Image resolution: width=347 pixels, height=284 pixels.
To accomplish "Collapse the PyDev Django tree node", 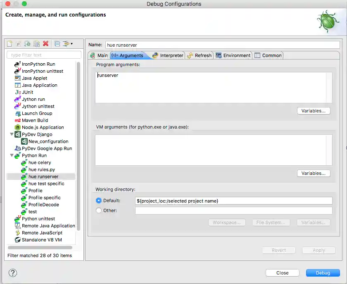I will pos(12,134).
